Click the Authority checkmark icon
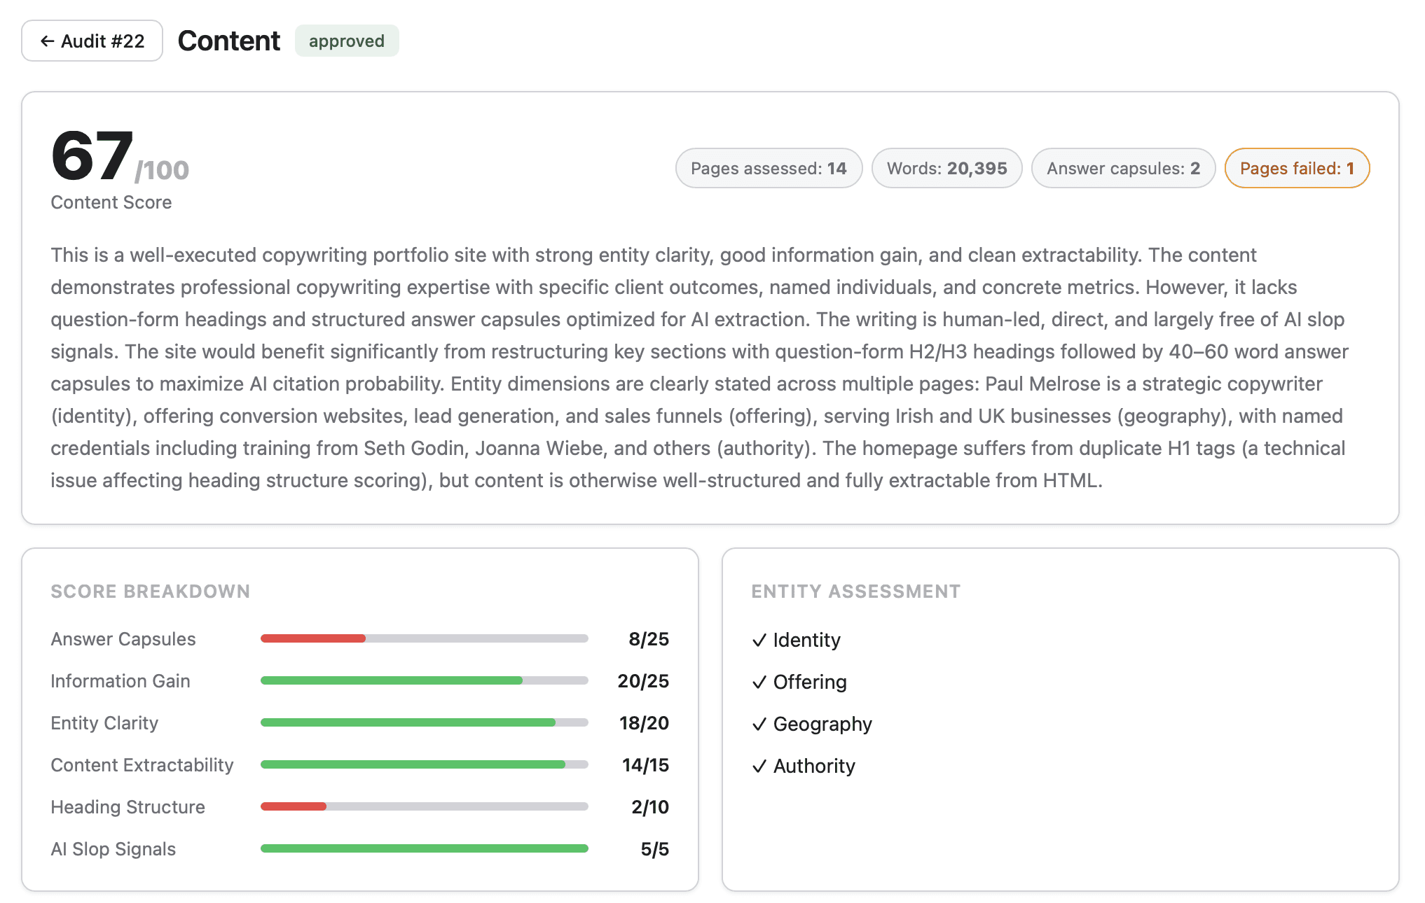Viewport: 1425px width, 903px height. [759, 766]
